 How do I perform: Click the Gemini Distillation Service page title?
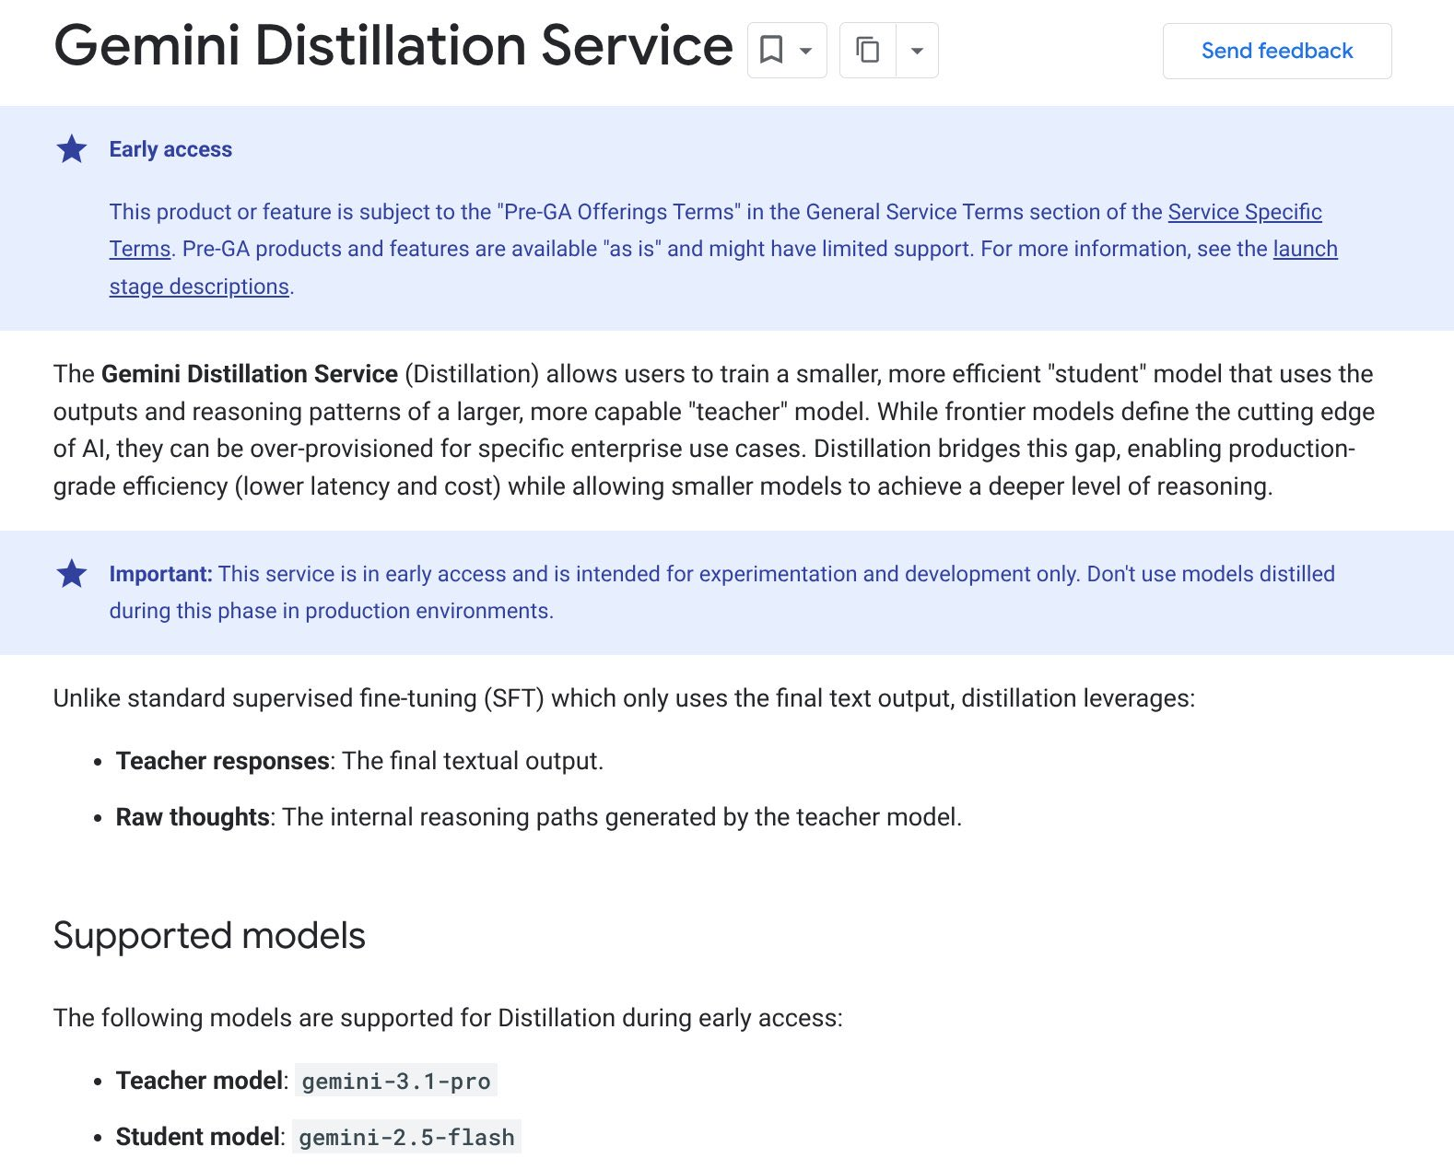click(x=393, y=46)
